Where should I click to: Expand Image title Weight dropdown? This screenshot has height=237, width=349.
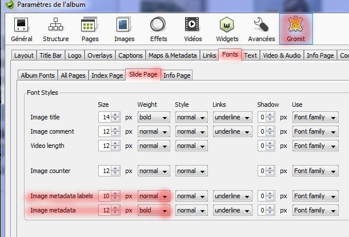click(154, 118)
